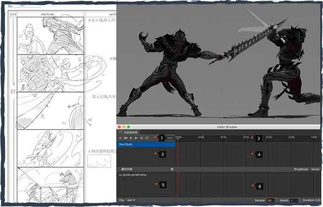
Task: Click the Speed value field
Action: pyautogui.click(x=294, y=200)
